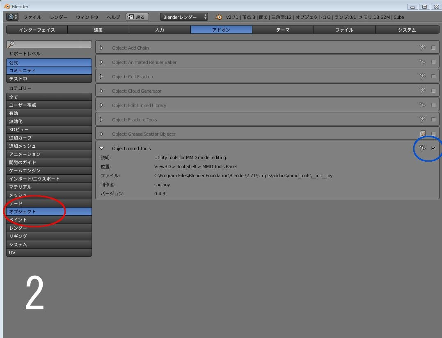The height and width of the screenshot is (338, 442).
Task: Select the アドオン preferences tab
Action: (221, 30)
